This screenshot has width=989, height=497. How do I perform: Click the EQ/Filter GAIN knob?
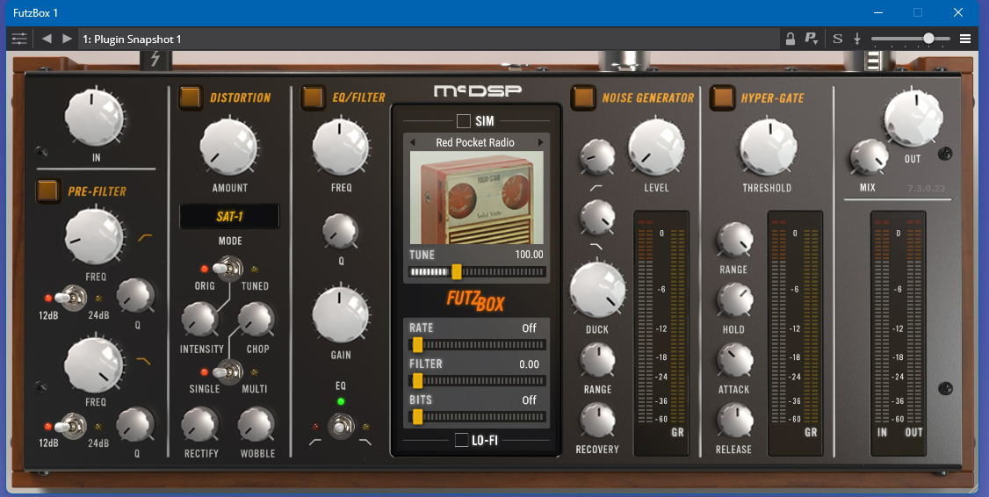pos(341,314)
